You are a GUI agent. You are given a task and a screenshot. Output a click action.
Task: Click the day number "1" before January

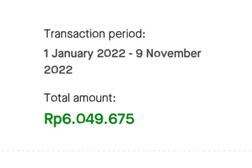pos(47,54)
